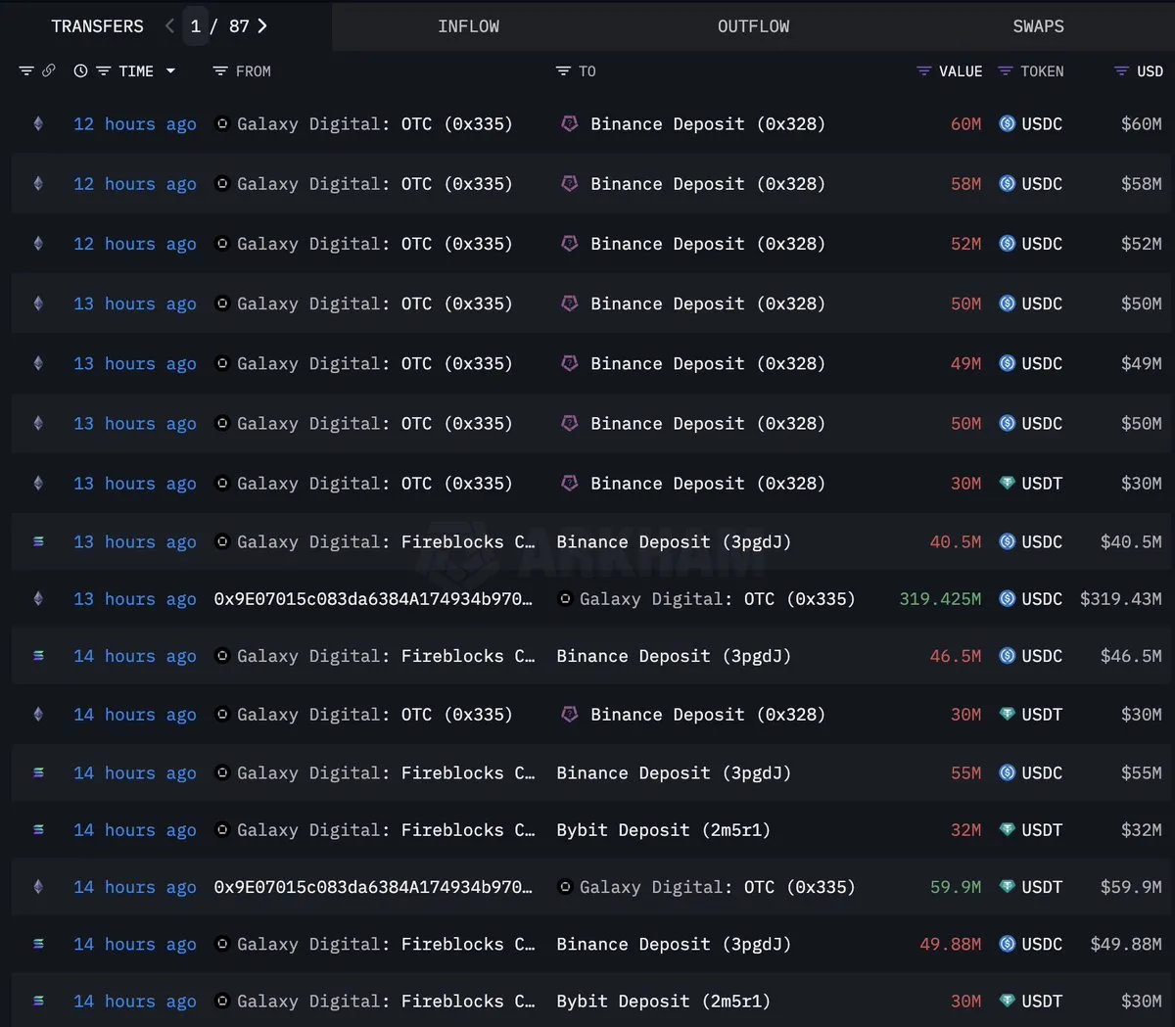
Task: Open the TOKEN column filter
Action: tap(1005, 70)
